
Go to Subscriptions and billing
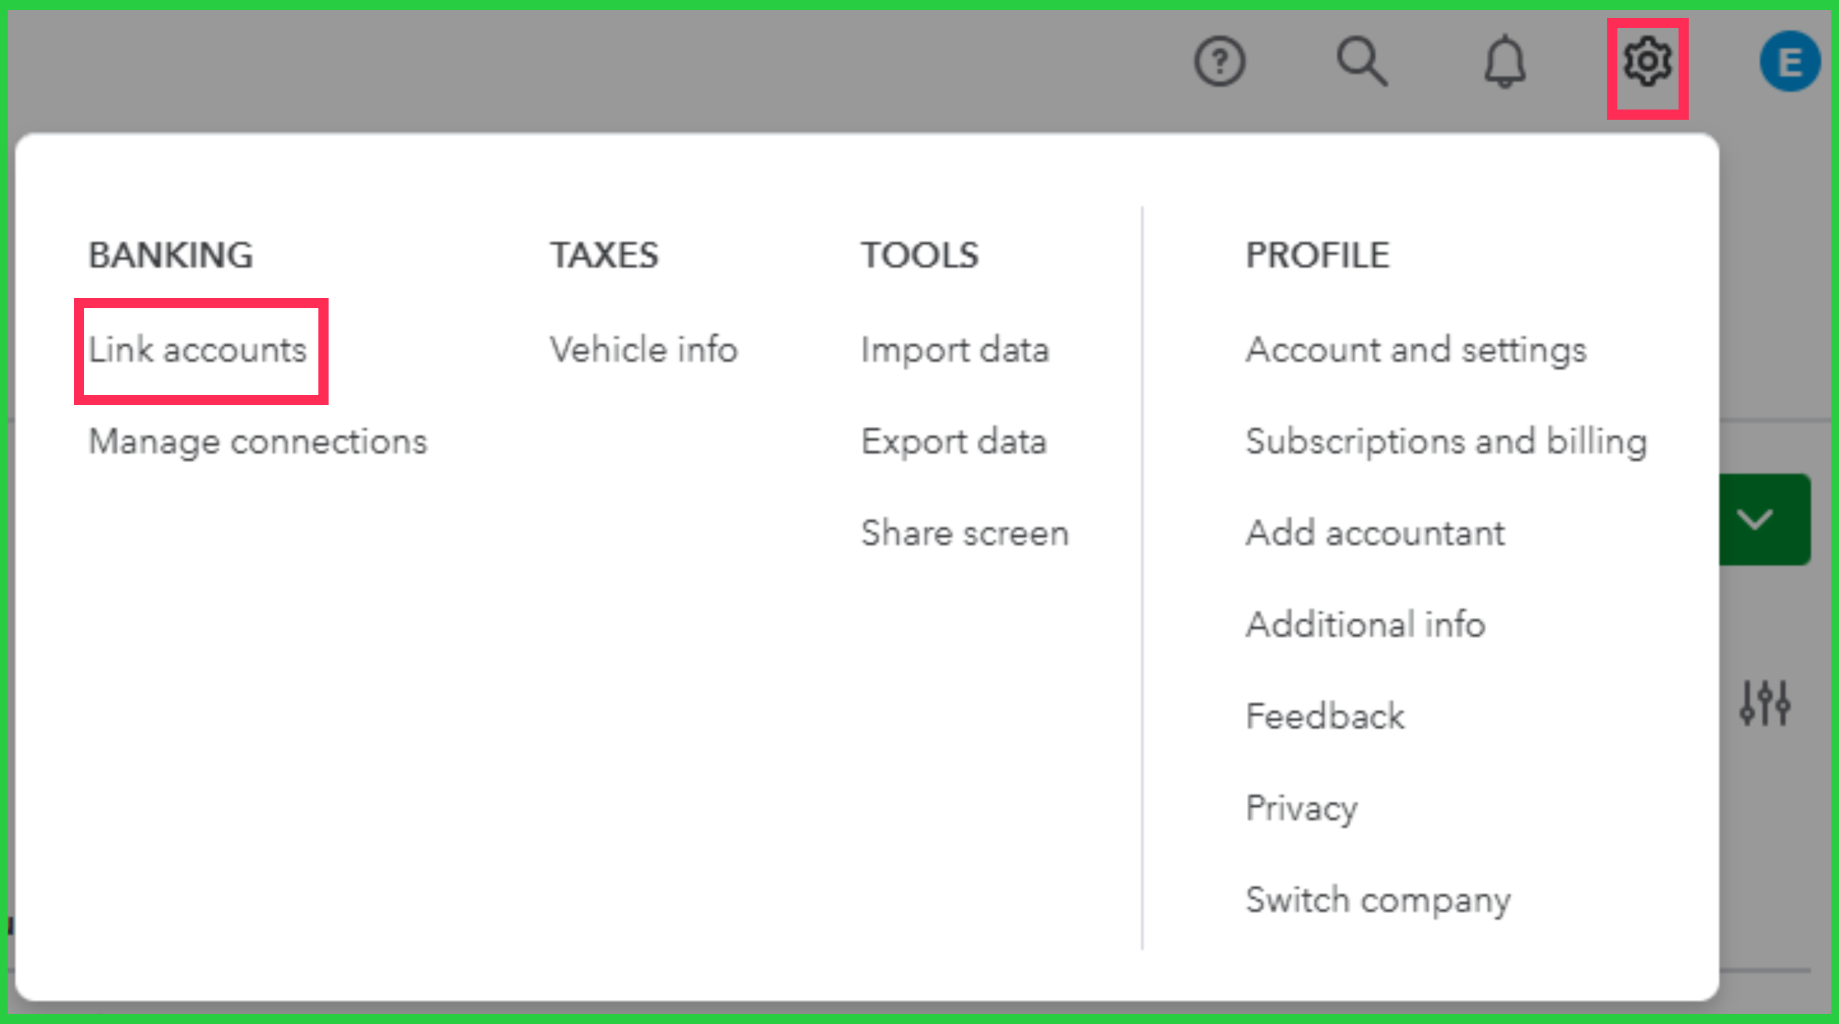pyautogui.click(x=1446, y=441)
